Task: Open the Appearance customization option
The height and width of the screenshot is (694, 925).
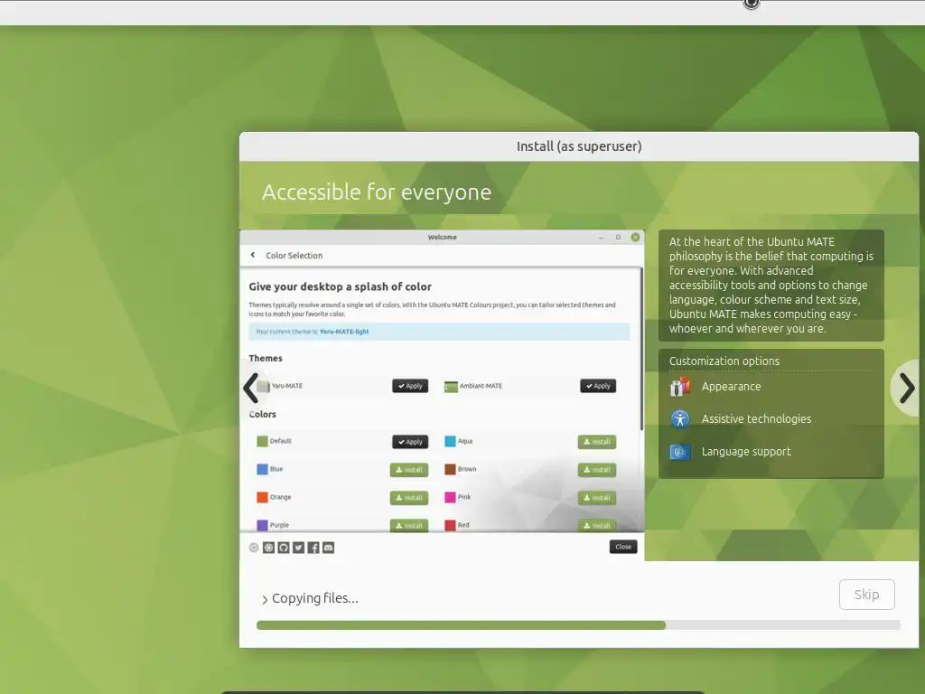Action: [x=731, y=387]
